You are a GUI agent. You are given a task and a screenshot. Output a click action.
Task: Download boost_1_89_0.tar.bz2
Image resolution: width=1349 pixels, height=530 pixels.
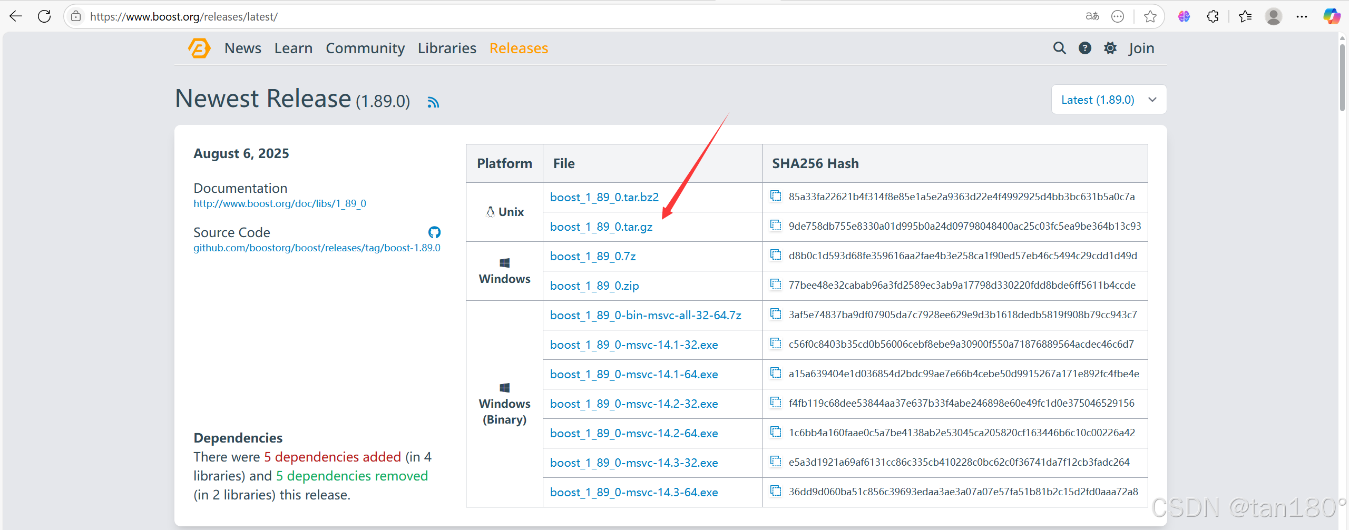pos(604,197)
